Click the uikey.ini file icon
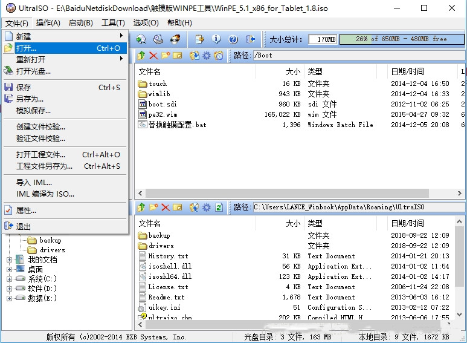This screenshot has width=467, height=343. (141, 307)
